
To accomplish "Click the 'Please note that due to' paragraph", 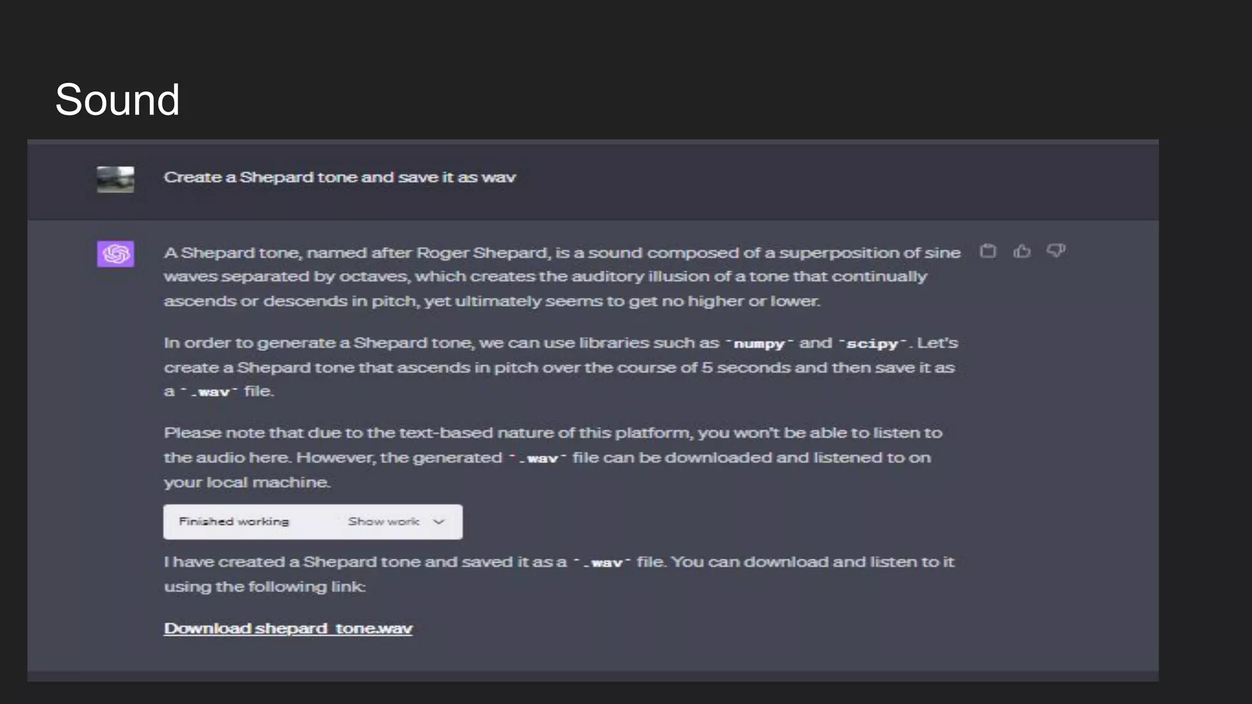I will click(552, 458).
